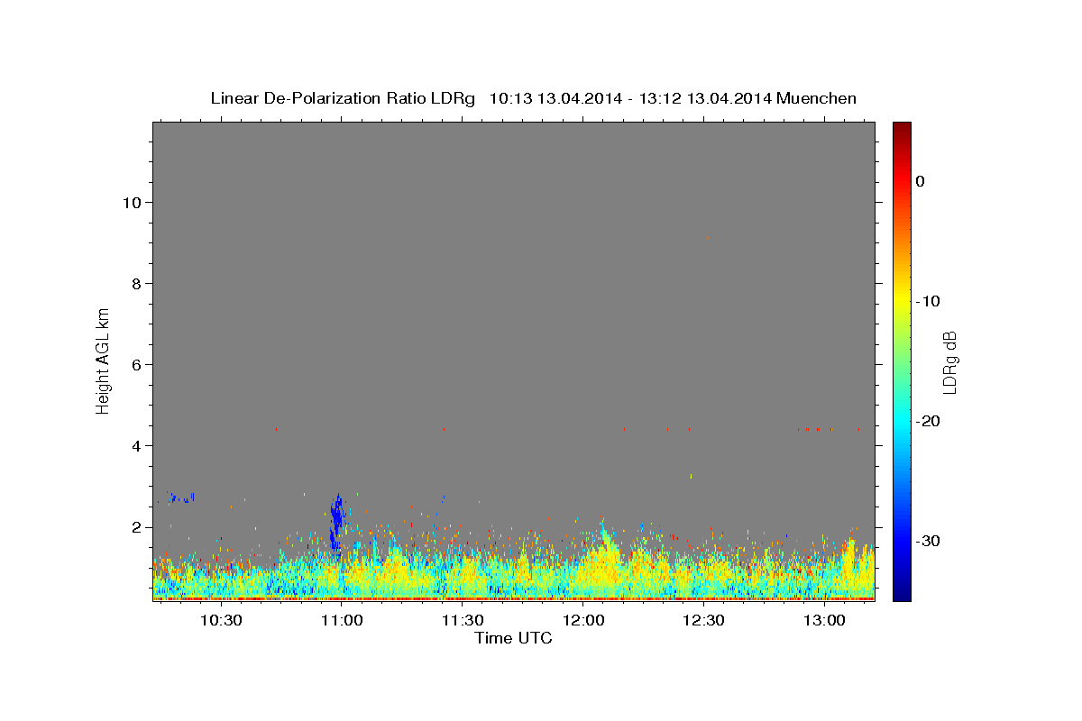This screenshot has width=1082, height=721.
Task: Click the plot title 'Linear De-Polarization Ratio LDRg'
Action: [343, 98]
